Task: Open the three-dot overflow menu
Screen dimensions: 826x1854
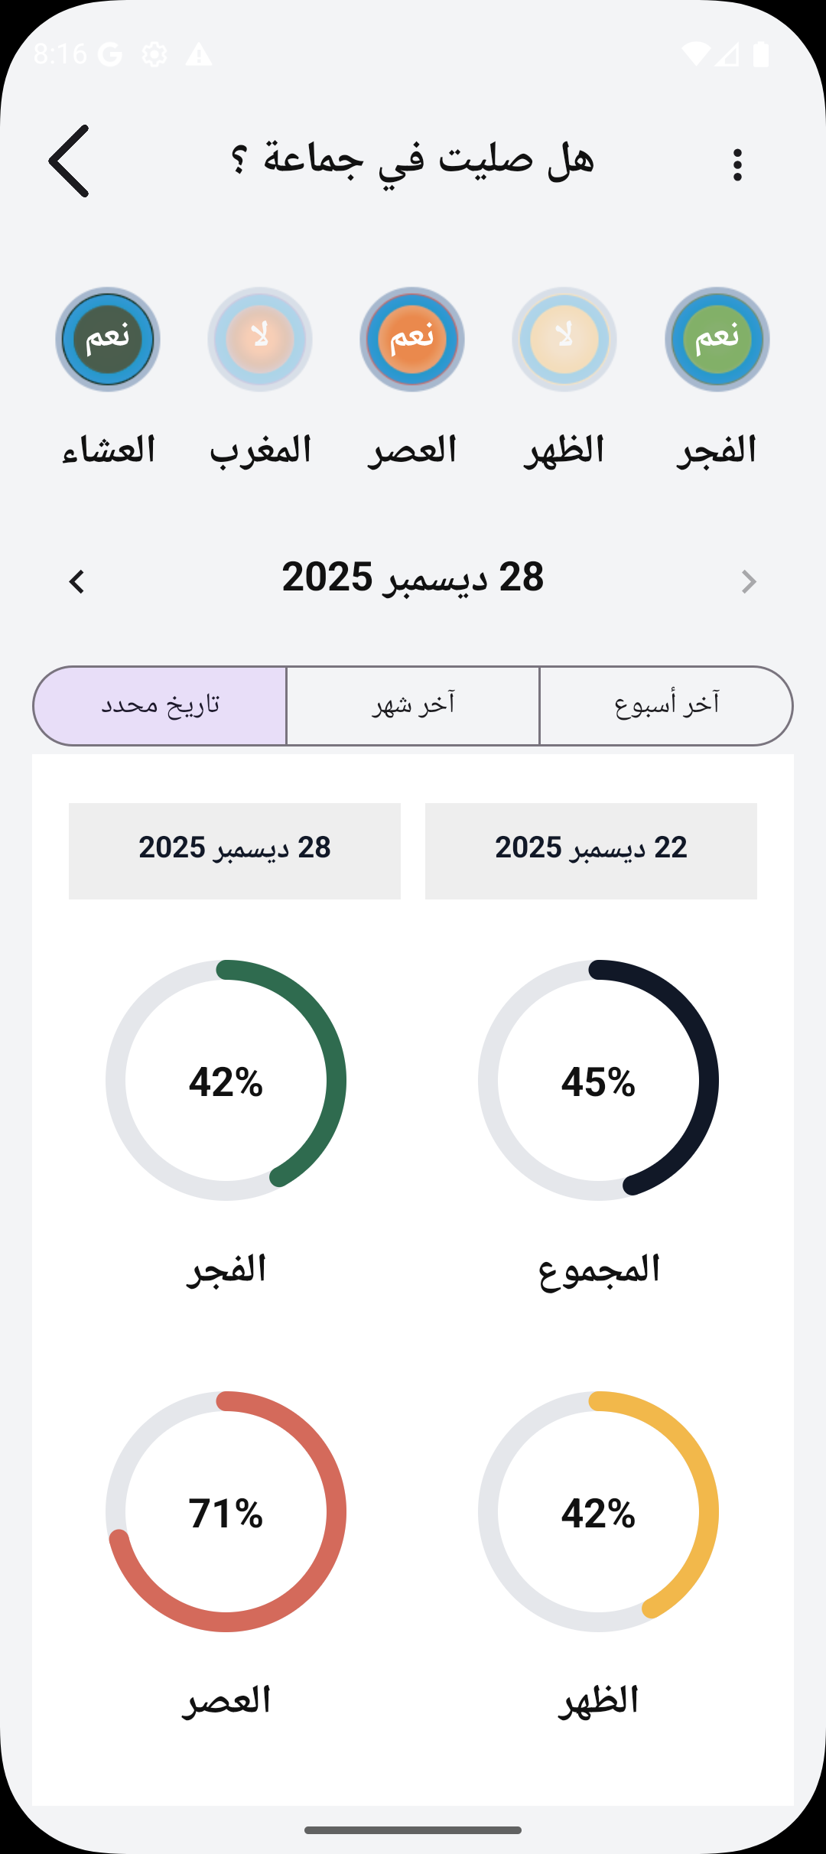Action: (737, 164)
